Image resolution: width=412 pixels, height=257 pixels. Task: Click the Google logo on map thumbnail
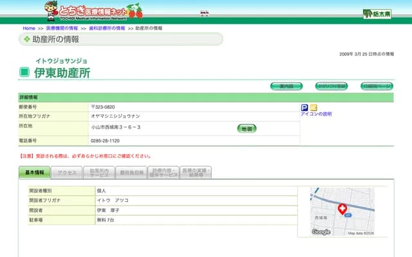321,232
